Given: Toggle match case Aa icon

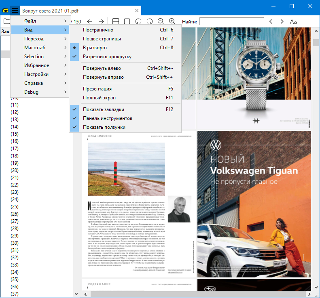Looking at the screenshot, I should point(293,21).
